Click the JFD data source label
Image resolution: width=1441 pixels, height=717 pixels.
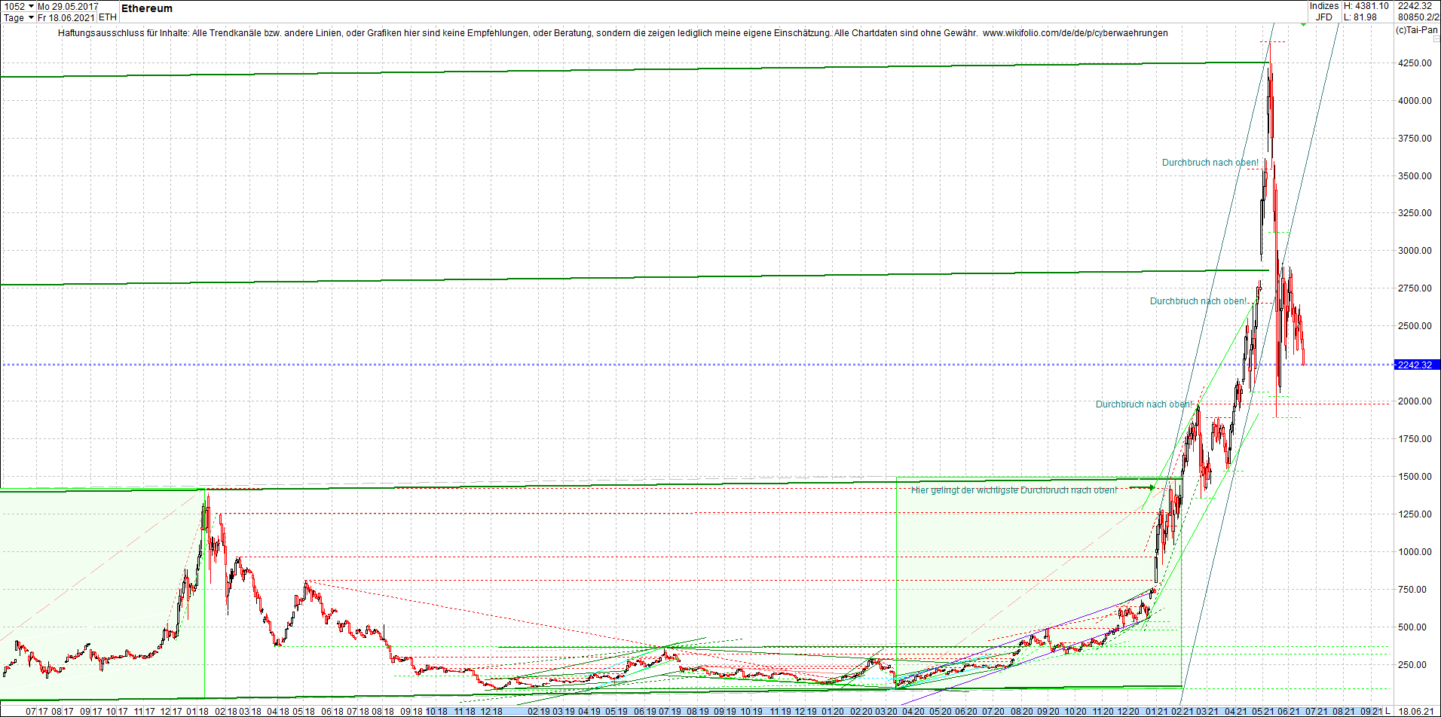click(x=1324, y=17)
